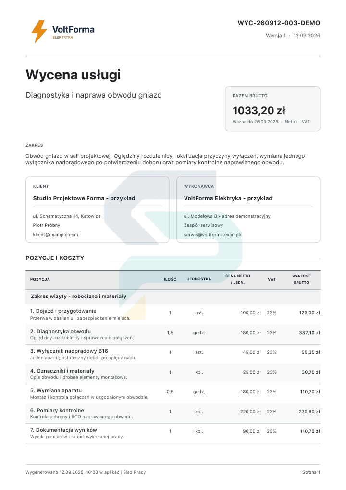Click the 'KLIENT' card label
This screenshot has height=490, width=346.
point(41,186)
